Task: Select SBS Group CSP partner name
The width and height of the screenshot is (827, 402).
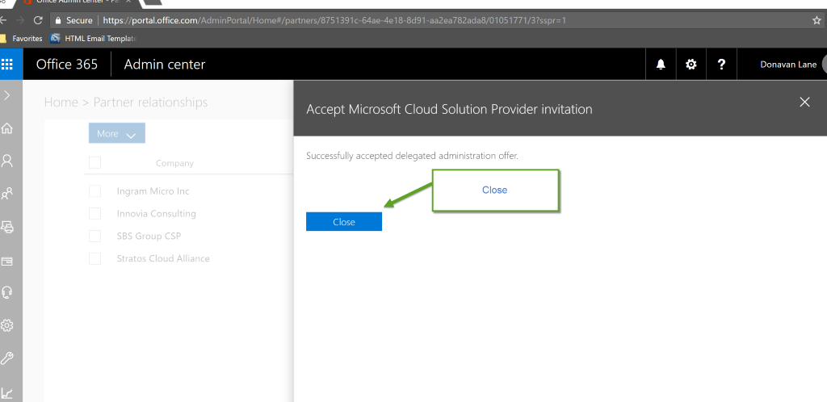Action: [x=149, y=236]
